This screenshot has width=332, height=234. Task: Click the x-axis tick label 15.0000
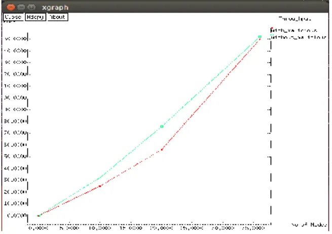coord(131,228)
